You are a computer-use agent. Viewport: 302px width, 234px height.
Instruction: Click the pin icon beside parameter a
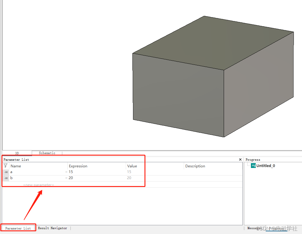coord(5,172)
